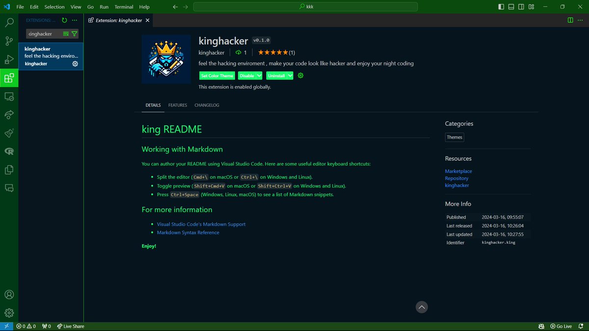
Task: Open the Accounts icon
Action: (9, 295)
